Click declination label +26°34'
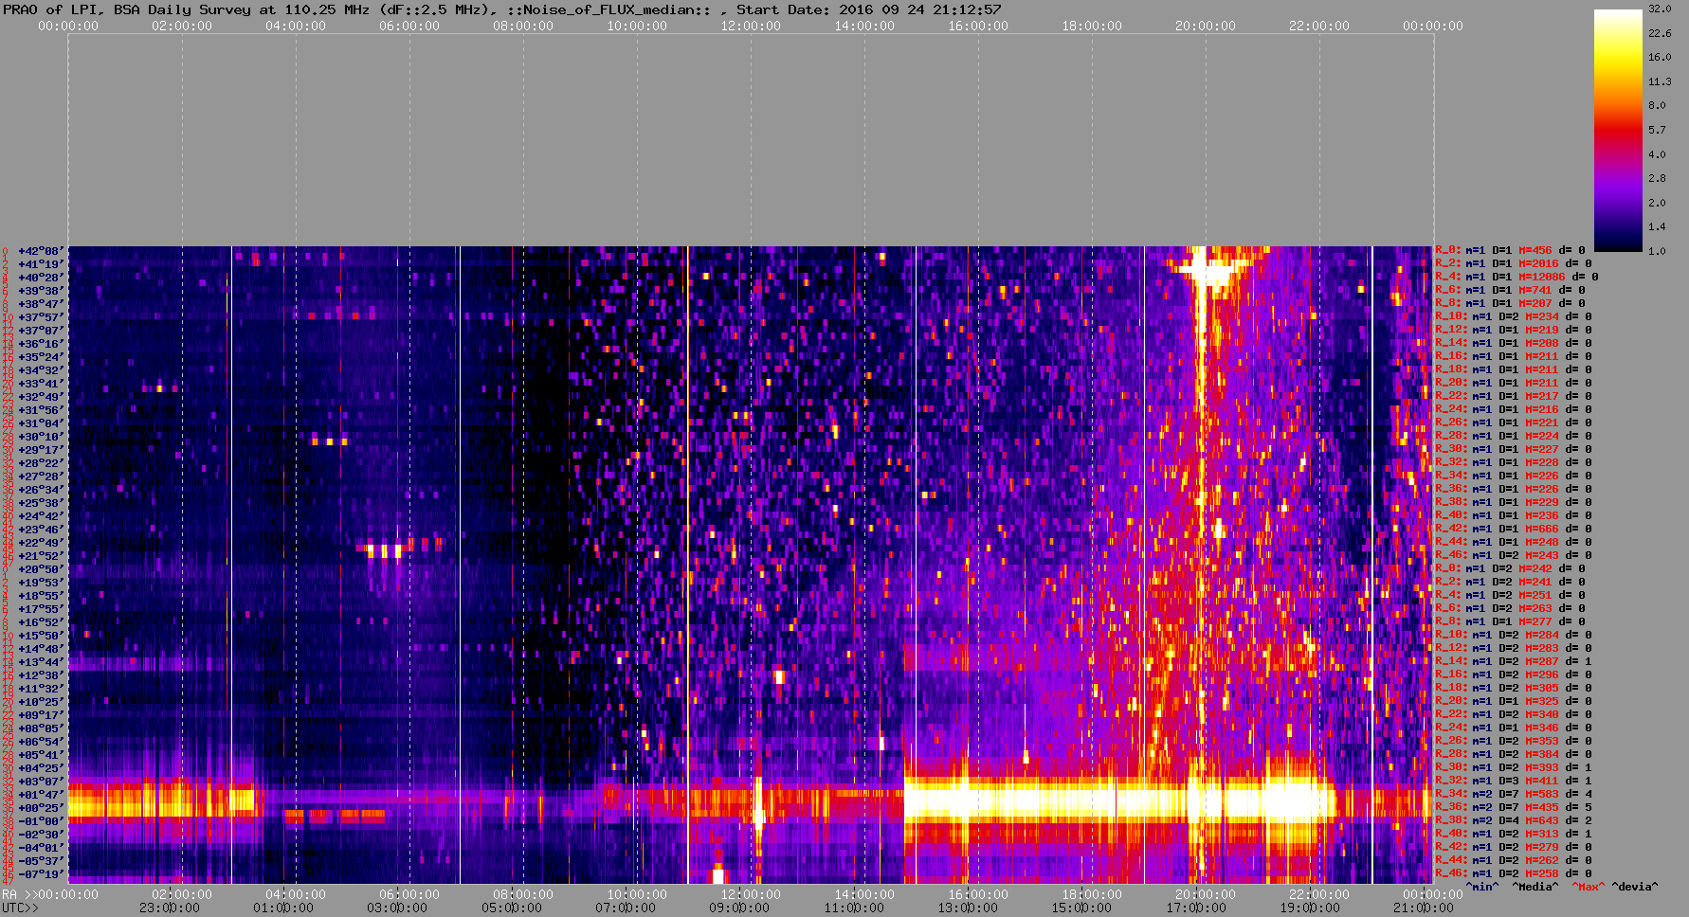Screen dimensions: 1689x917 42,490
